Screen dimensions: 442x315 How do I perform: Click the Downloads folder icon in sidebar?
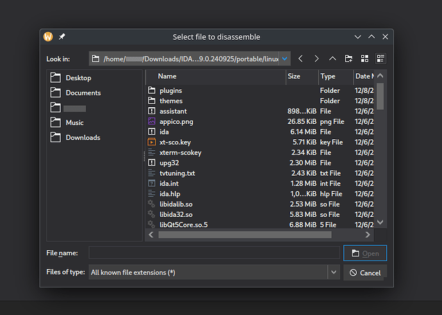coord(56,137)
